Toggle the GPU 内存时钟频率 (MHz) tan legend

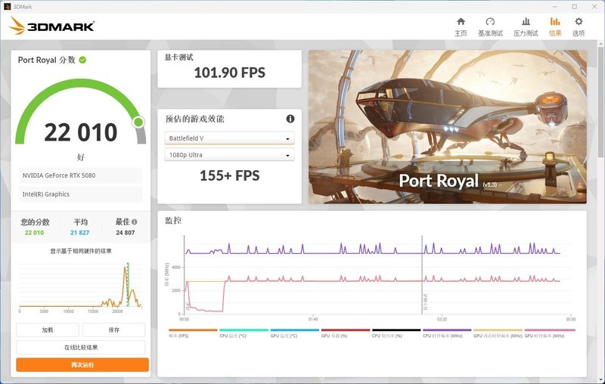tap(498, 333)
